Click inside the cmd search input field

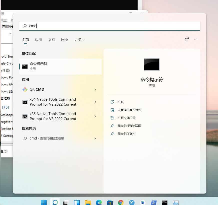(75, 26)
